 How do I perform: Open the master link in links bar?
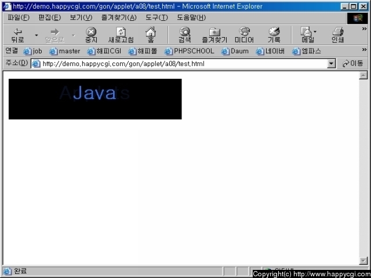click(x=65, y=51)
